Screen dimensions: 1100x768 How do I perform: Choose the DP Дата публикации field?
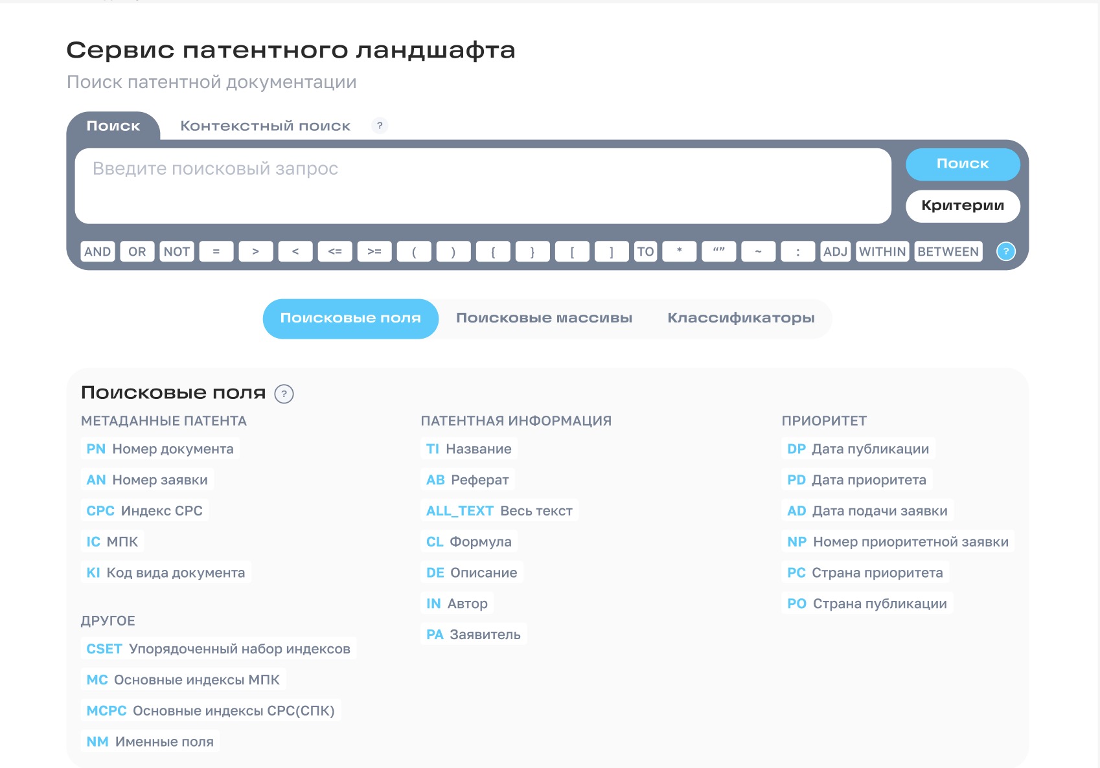[x=858, y=449]
